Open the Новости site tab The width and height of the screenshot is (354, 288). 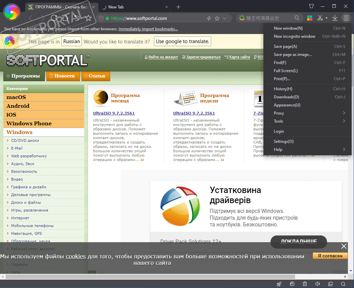tap(63, 76)
